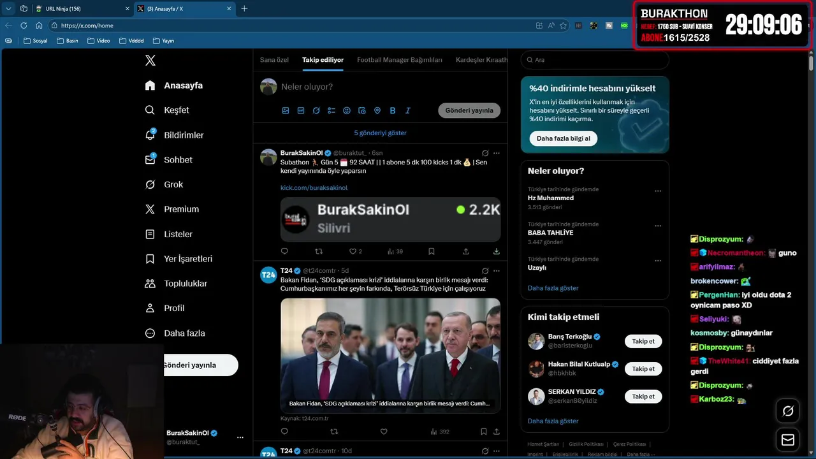Add a poll to the post
This screenshot has width=816, height=459.
[331, 110]
